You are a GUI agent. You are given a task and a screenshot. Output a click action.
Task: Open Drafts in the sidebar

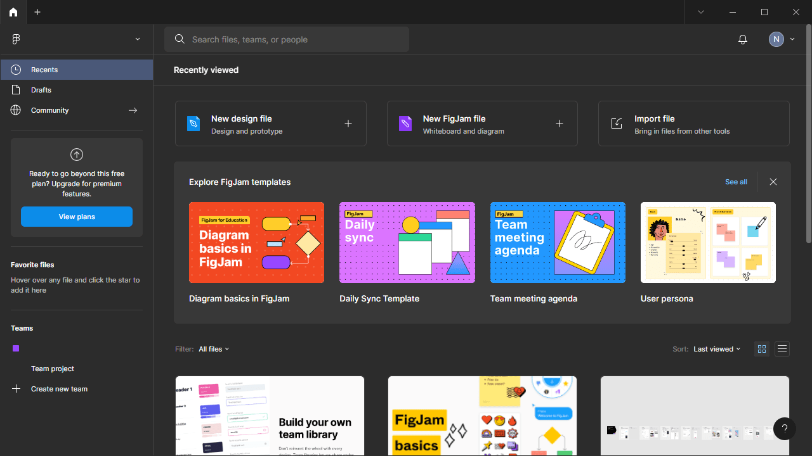[x=77, y=90]
